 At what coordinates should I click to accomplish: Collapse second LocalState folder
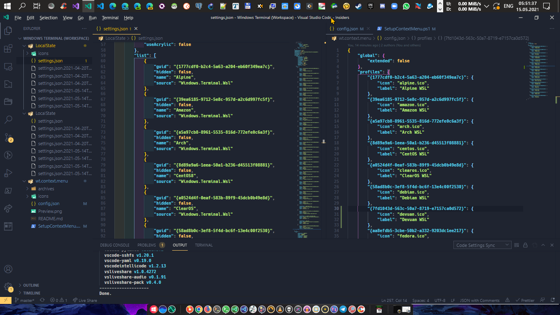pos(25,113)
